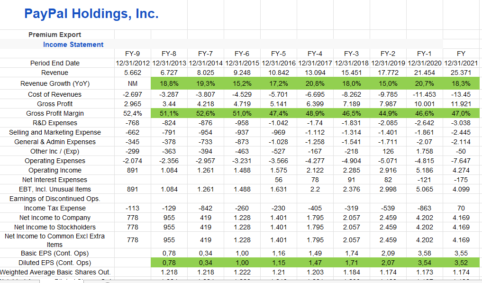Select gross profit value 11.921
This screenshot has width=482, height=283.
(461, 104)
